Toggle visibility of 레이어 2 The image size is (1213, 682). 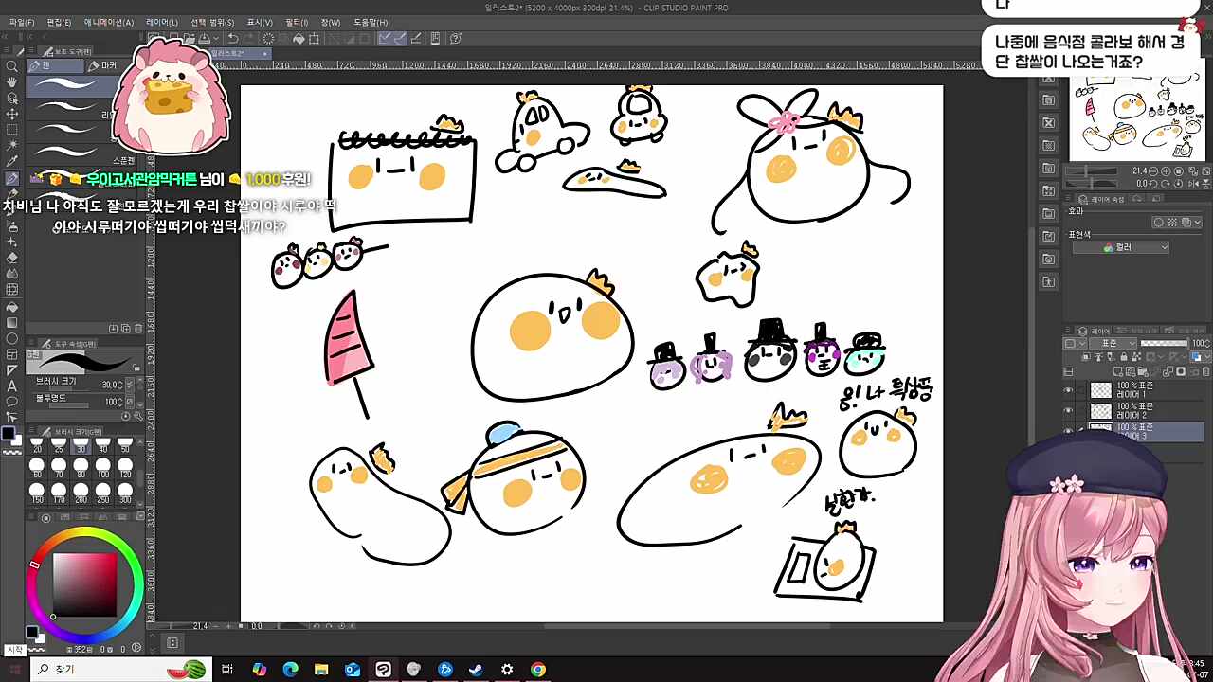coord(1069,411)
